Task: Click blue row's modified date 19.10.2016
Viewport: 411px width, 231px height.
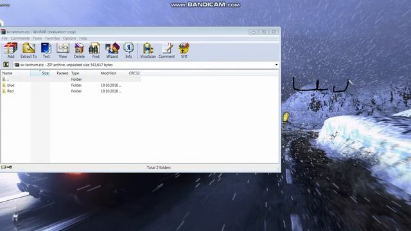Action: coord(111,85)
